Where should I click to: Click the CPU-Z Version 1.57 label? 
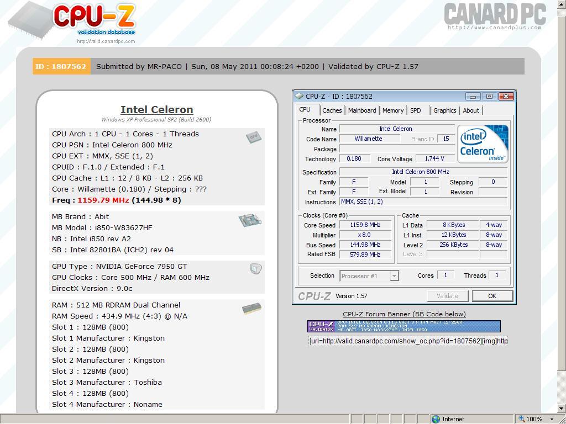tap(351, 296)
